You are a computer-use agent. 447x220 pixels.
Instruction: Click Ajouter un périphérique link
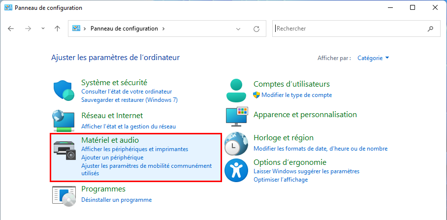click(x=112, y=157)
